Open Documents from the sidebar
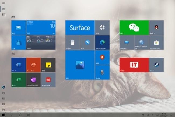Screen dimensions: 175x117 [3, 93]
